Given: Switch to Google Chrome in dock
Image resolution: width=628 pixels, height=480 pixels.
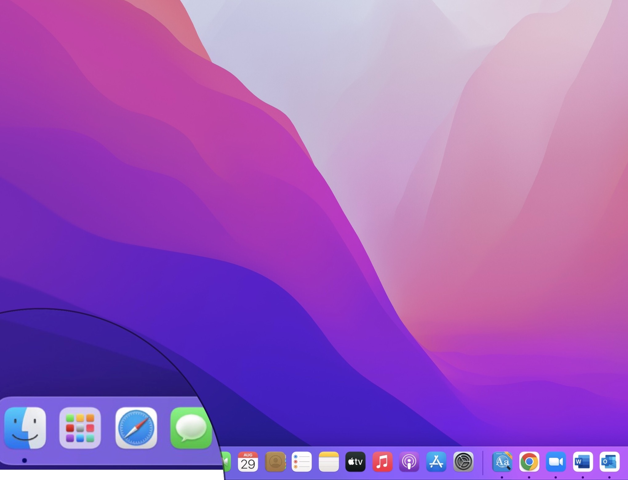Looking at the screenshot, I should pyautogui.click(x=529, y=462).
